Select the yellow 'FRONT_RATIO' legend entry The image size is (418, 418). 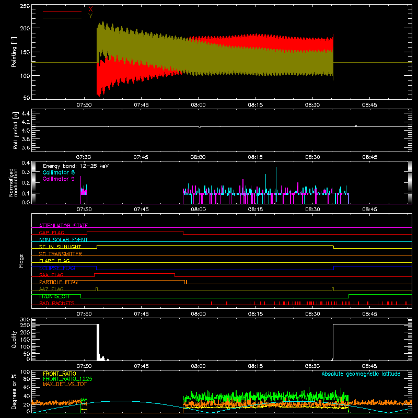pyautogui.click(x=60, y=374)
